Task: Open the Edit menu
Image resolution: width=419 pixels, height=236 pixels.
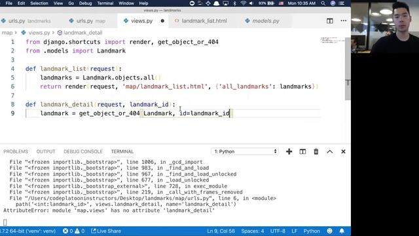Action: tap(21, 3)
